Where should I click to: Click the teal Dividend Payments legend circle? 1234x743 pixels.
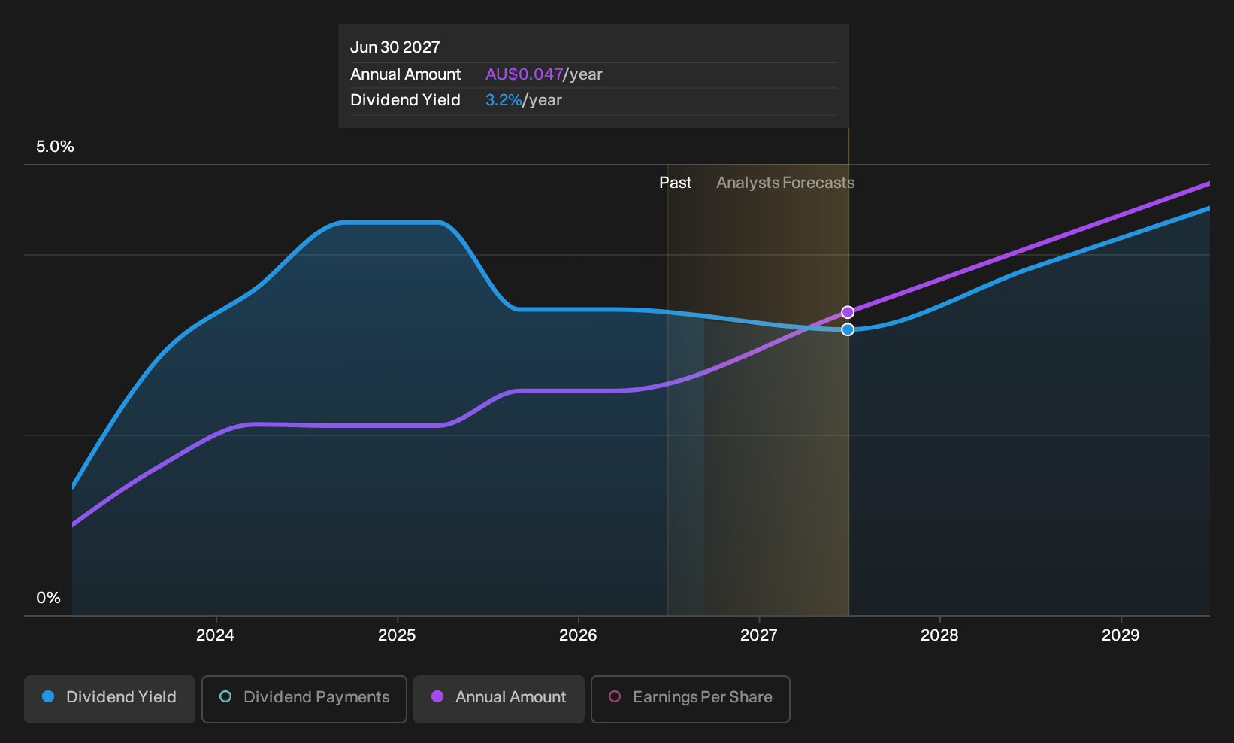pos(225,696)
